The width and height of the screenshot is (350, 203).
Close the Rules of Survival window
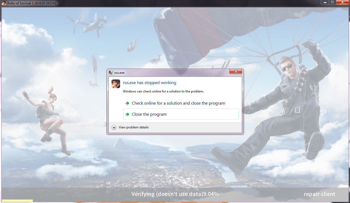342,2
